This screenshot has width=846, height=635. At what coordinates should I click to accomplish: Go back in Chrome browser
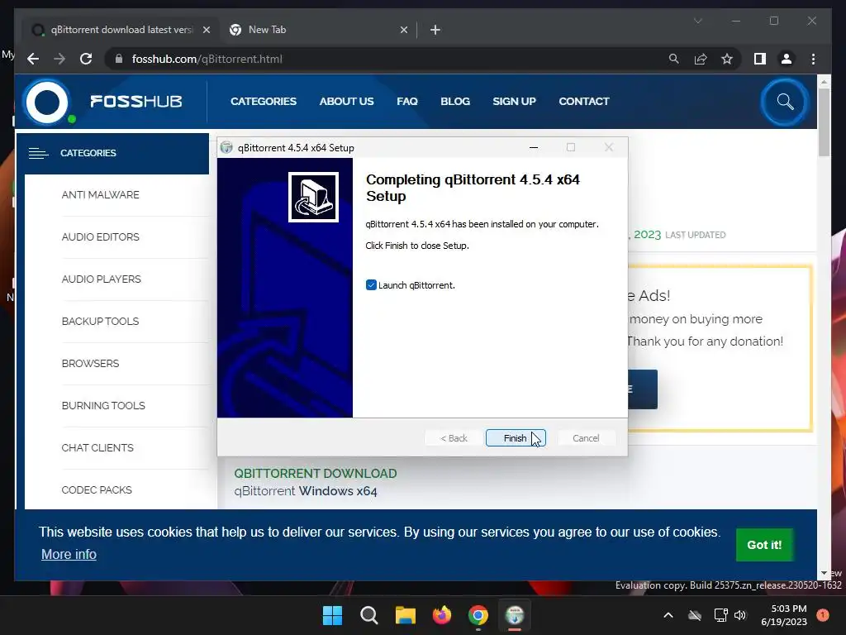pos(33,59)
